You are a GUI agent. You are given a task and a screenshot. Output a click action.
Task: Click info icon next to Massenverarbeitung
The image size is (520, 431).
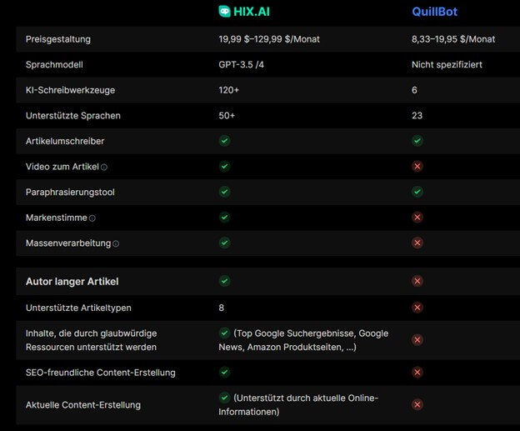tap(116, 244)
